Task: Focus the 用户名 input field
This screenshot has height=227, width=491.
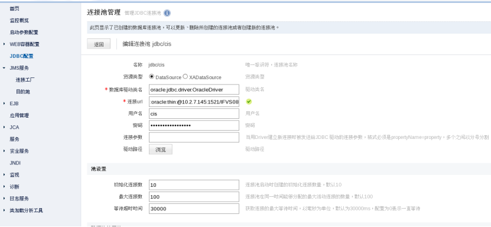Action: coord(194,113)
